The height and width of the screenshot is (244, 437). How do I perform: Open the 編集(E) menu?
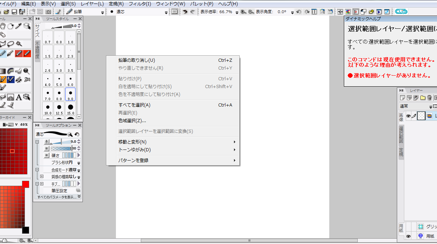[28, 4]
